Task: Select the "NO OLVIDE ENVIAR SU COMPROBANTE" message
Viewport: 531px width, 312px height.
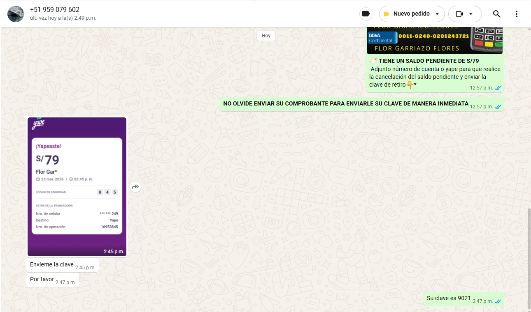Action: click(345, 104)
